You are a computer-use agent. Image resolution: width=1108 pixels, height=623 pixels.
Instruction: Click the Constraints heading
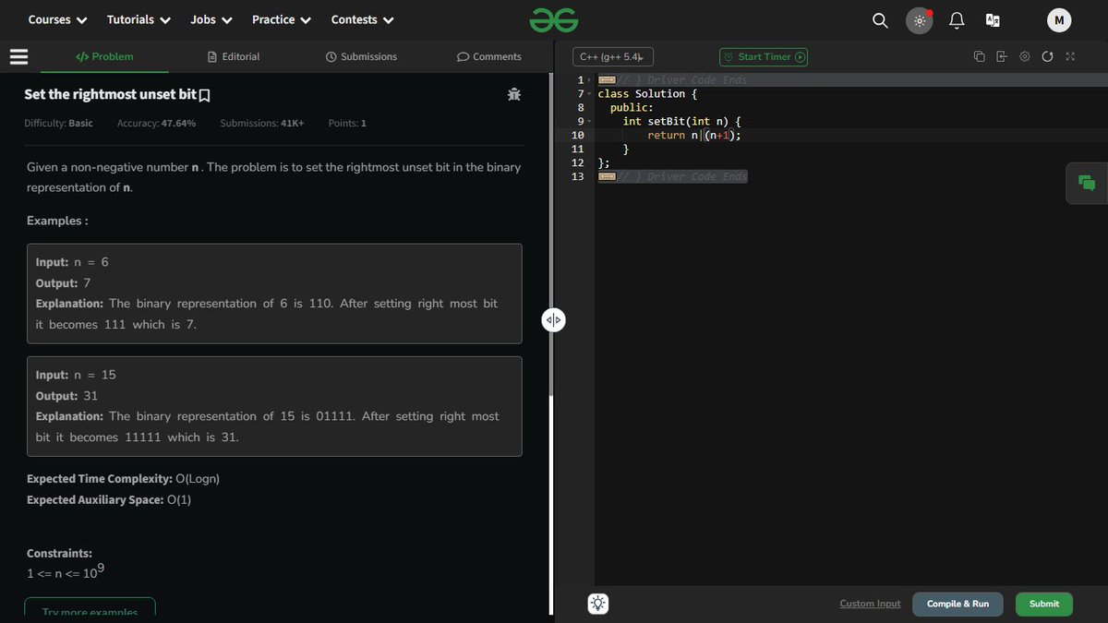59,554
